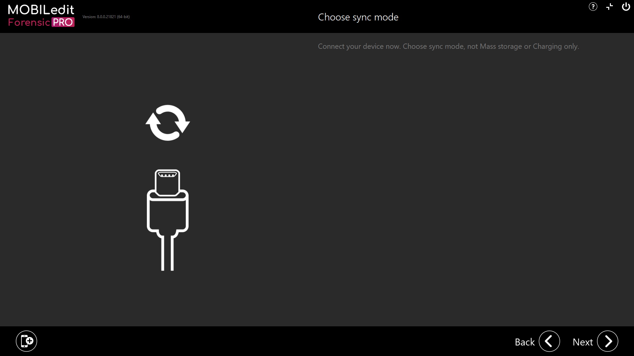This screenshot has height=356, width=634.
Task: Click the connect your device instruction text
Action: tap(448, 46)
